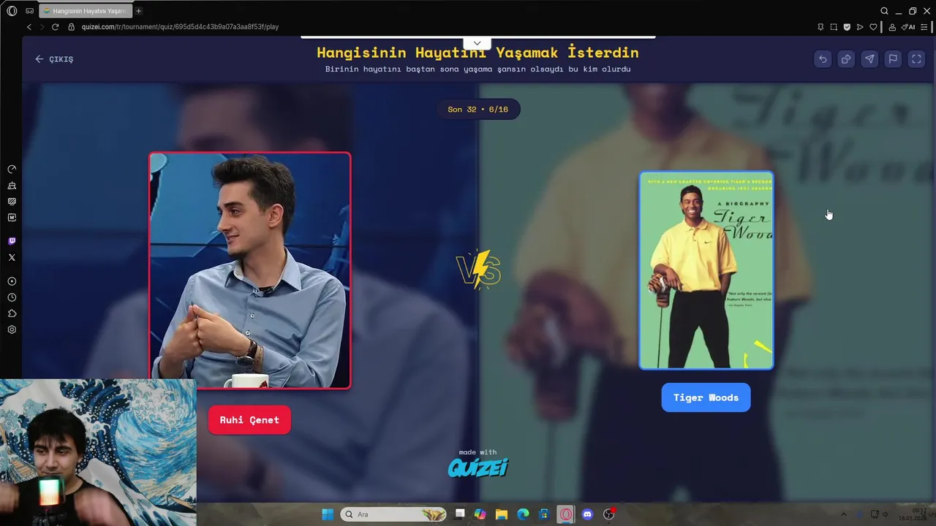Open OBS Studio from the taskbar

609,514
